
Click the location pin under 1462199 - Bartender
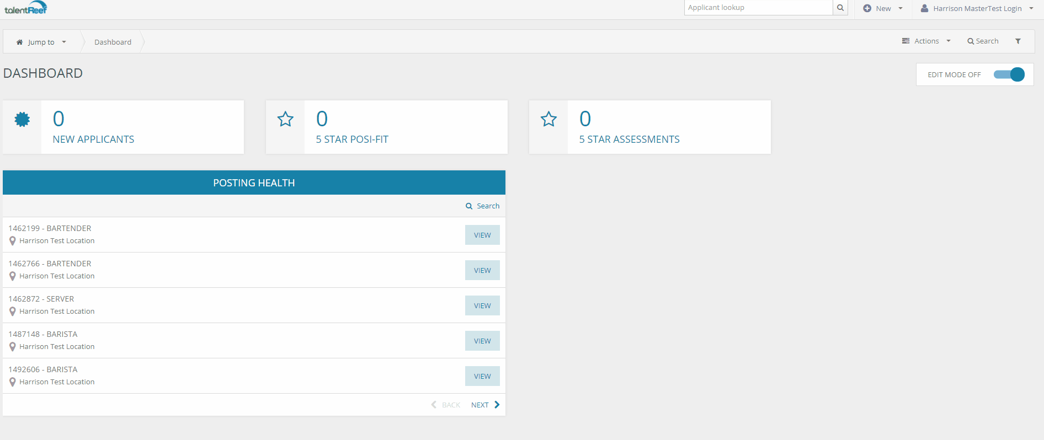click(13, 241)
